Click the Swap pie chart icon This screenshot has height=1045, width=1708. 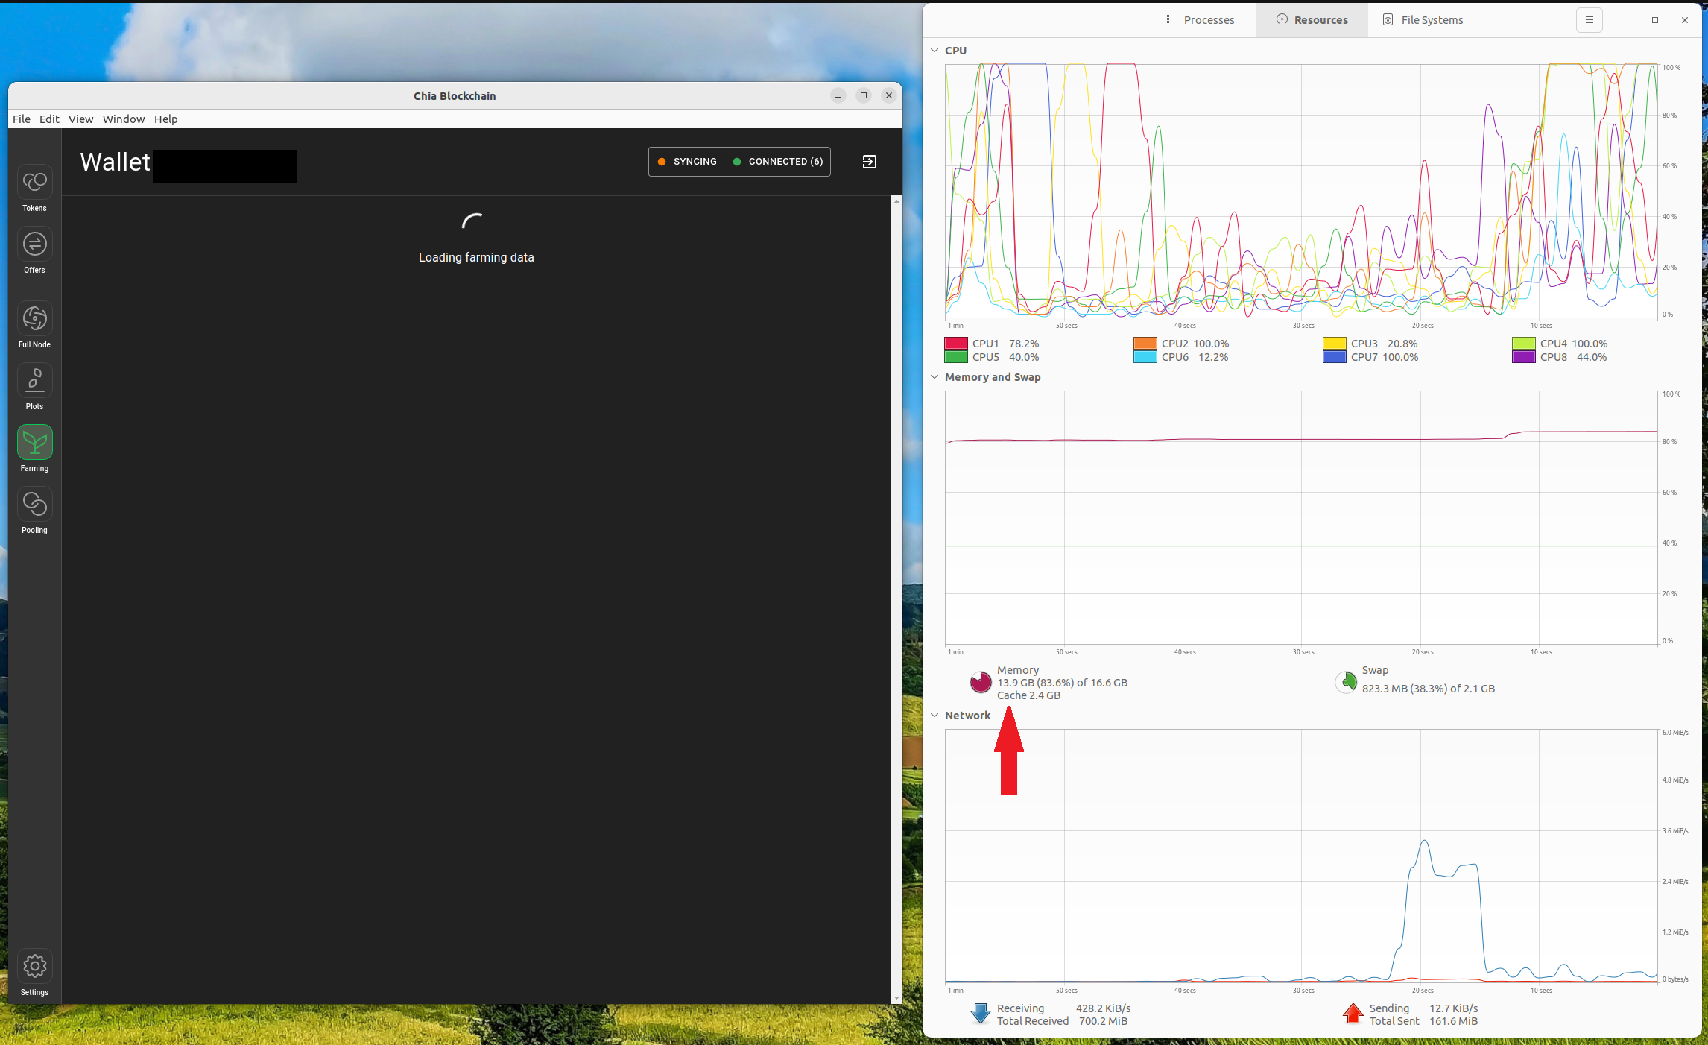pos(1346,682)
